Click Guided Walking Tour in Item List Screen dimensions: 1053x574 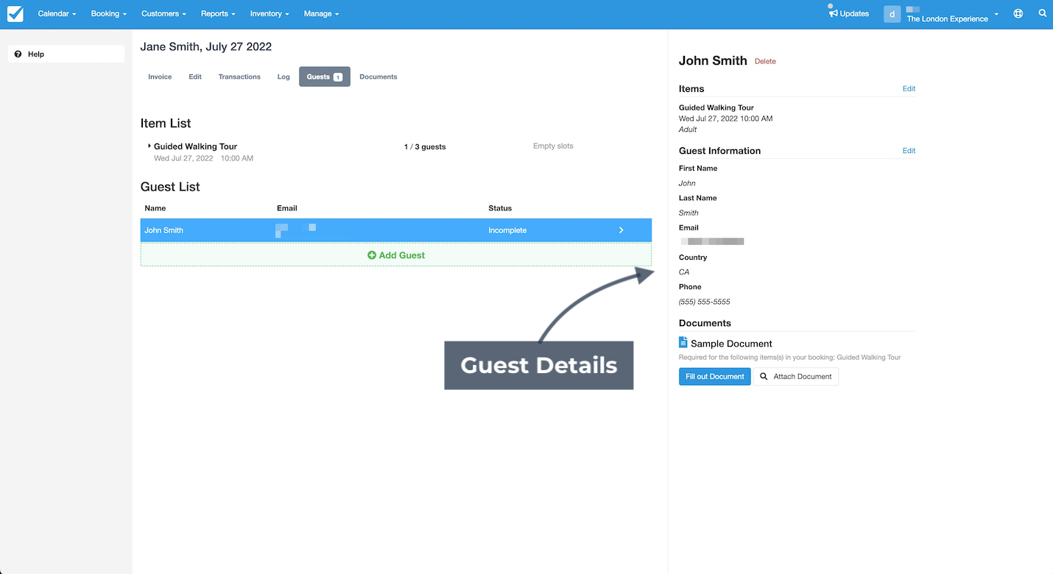195,146
